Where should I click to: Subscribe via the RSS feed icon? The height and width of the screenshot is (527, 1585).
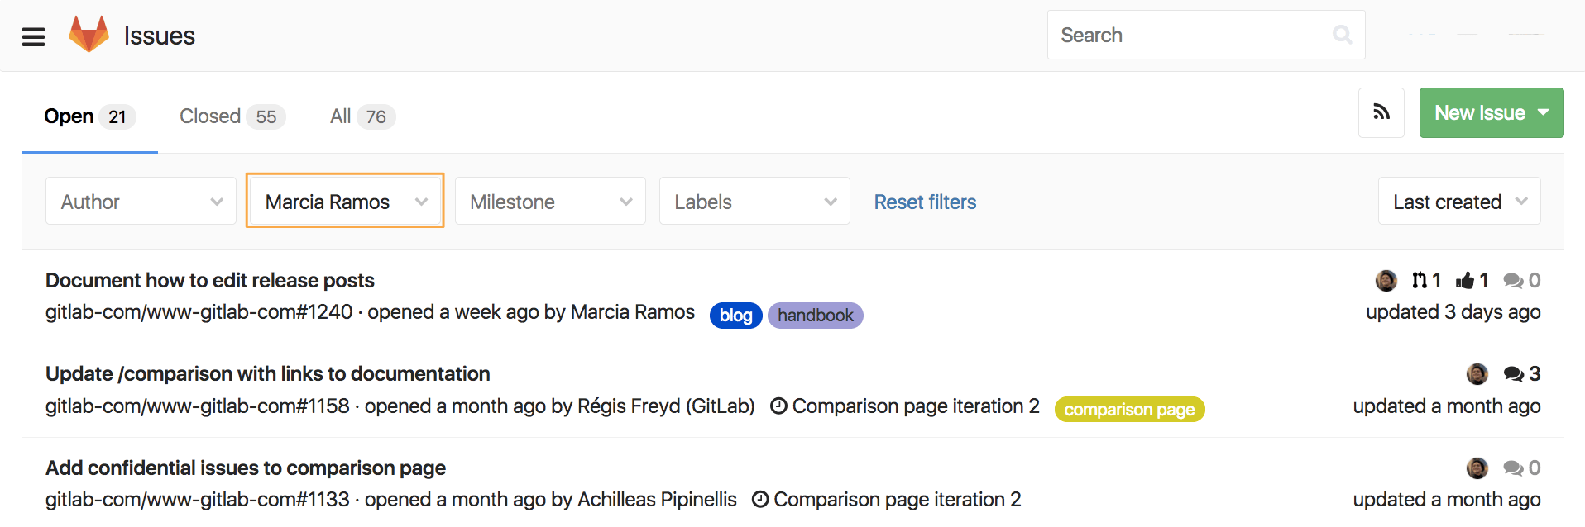point(1381,112)
